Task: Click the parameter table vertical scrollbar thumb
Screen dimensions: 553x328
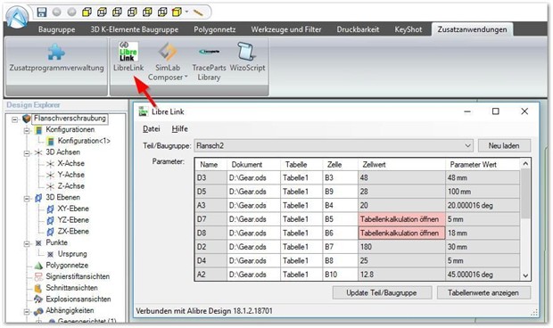Action: (x=525, y=193)
